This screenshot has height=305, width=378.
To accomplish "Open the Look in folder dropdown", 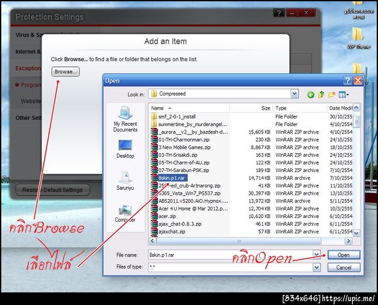I will [x=294, y=94].
